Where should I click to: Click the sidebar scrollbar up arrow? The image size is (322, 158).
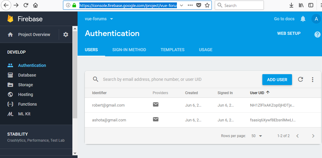tap(75, 29)
